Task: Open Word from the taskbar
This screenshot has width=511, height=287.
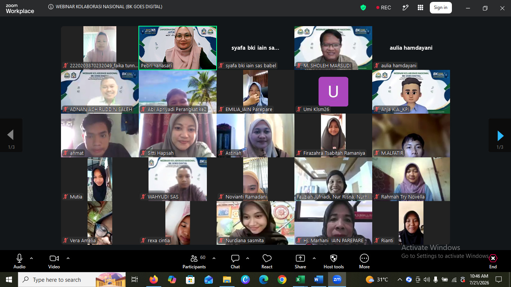Action: [319, 280]
